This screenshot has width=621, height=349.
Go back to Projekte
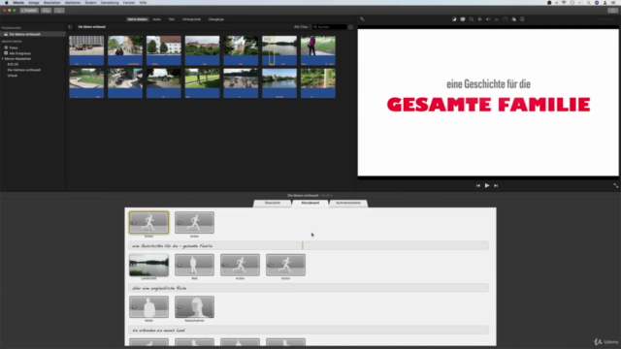pyautogui.click(x=29, y=11)
